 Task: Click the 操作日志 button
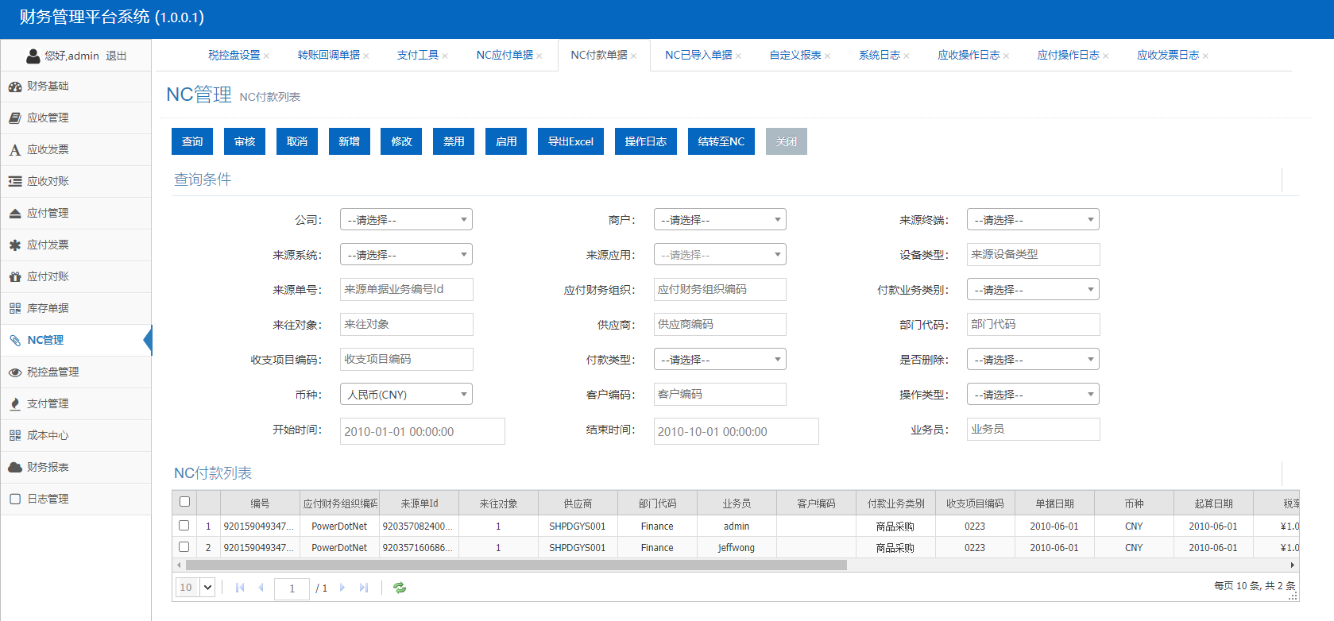(645, 141)
